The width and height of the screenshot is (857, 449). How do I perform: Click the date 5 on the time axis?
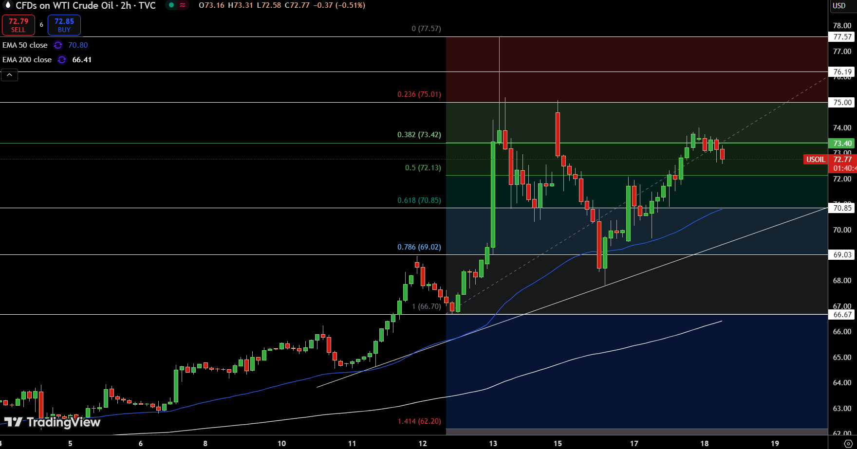70,443
